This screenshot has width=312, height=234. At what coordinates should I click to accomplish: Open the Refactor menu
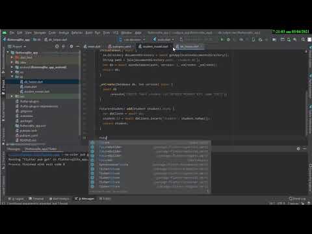[x=77, y=32]
